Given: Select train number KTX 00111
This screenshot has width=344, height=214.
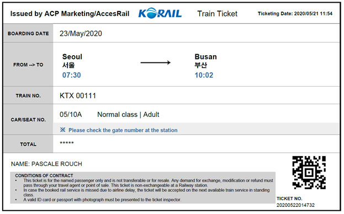Looking at the screenshot, I should tap(78, 96).
